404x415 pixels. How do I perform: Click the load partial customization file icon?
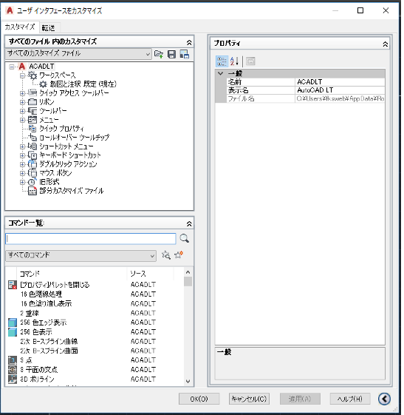[x=159, y=54]
